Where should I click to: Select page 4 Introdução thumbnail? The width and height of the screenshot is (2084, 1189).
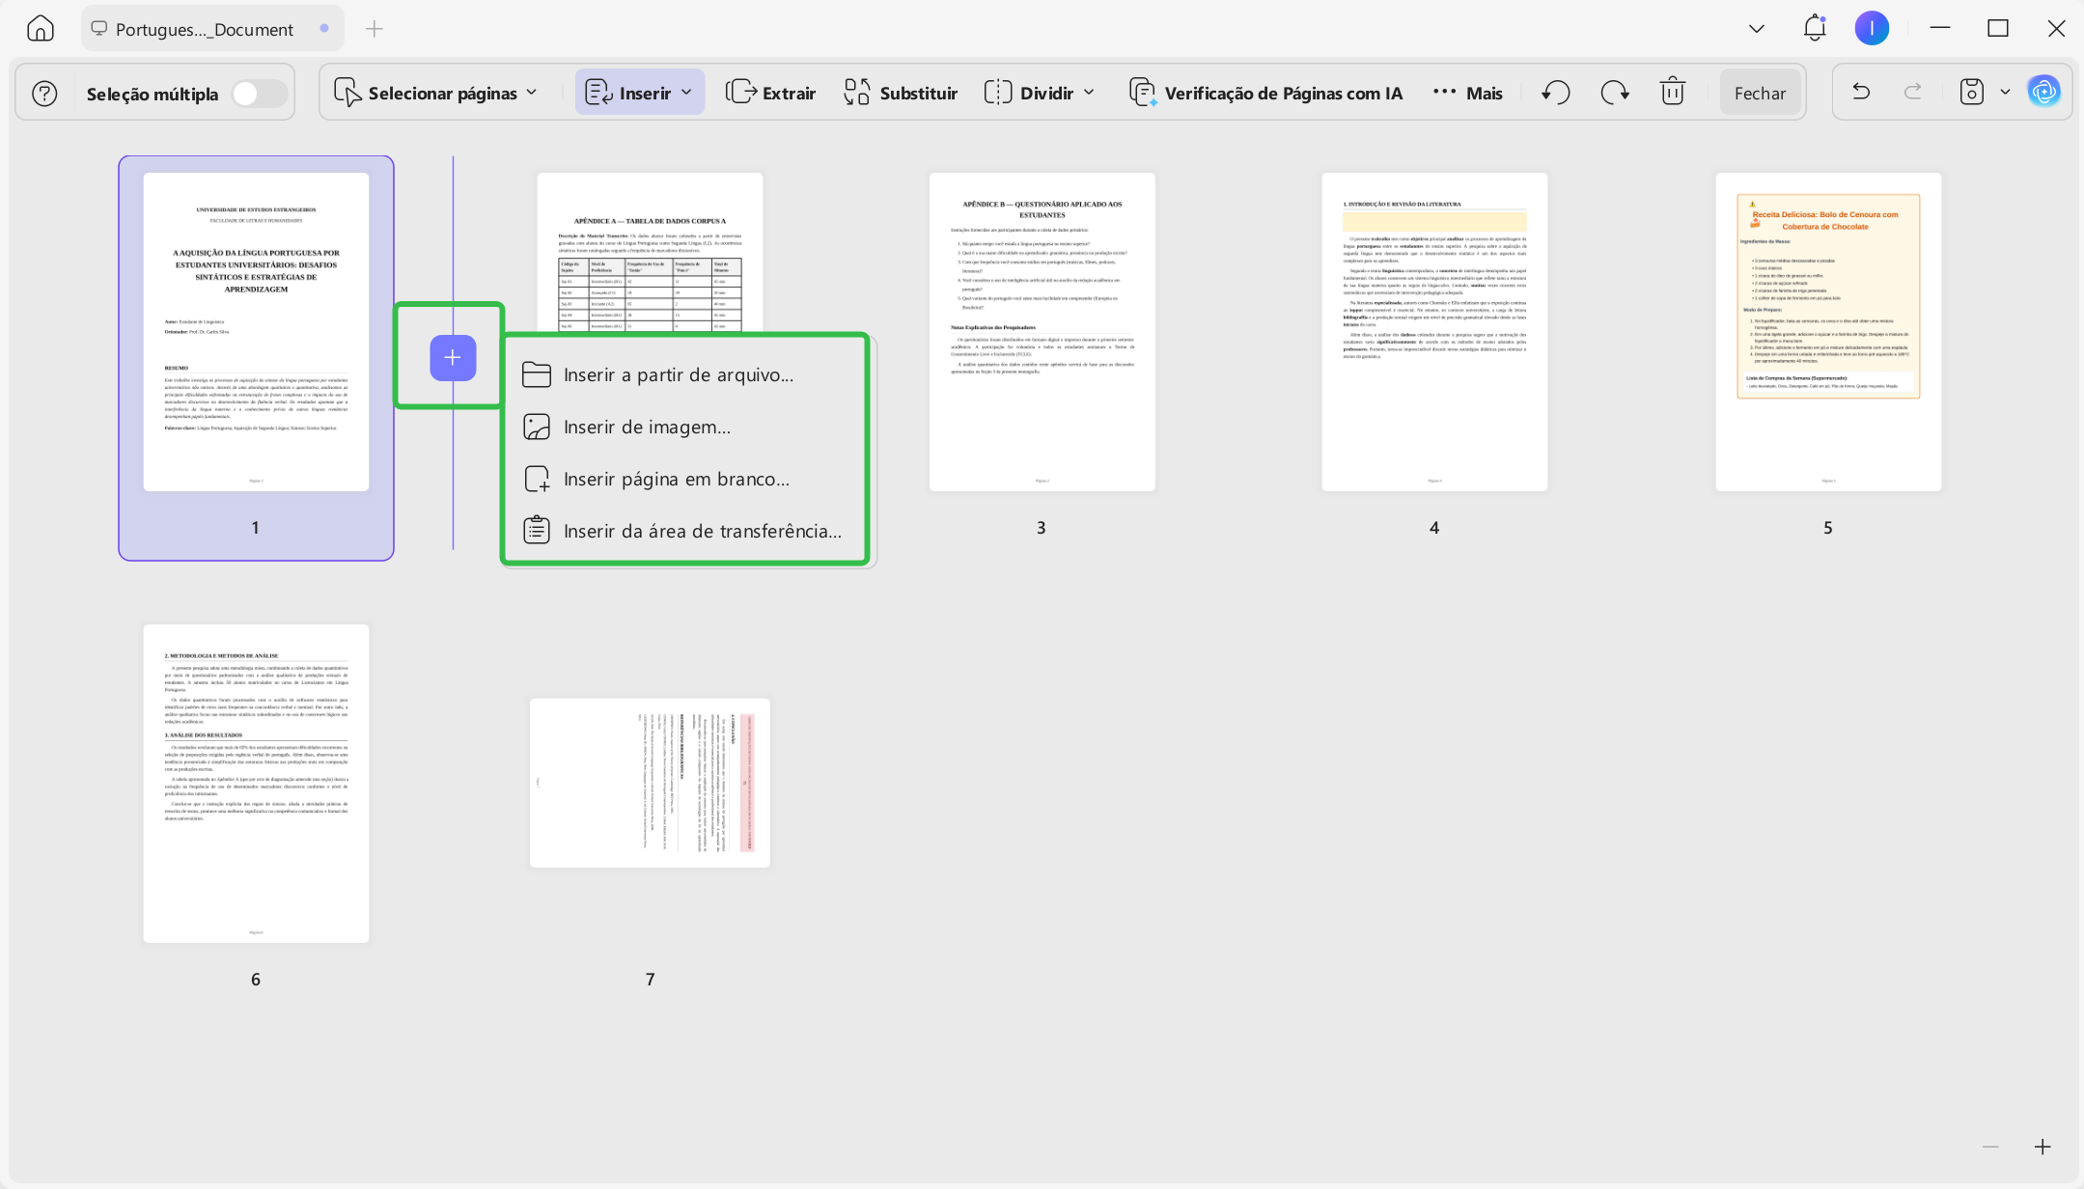pos(1434,332)
